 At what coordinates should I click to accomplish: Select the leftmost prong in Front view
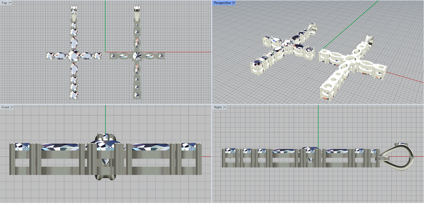12,159
